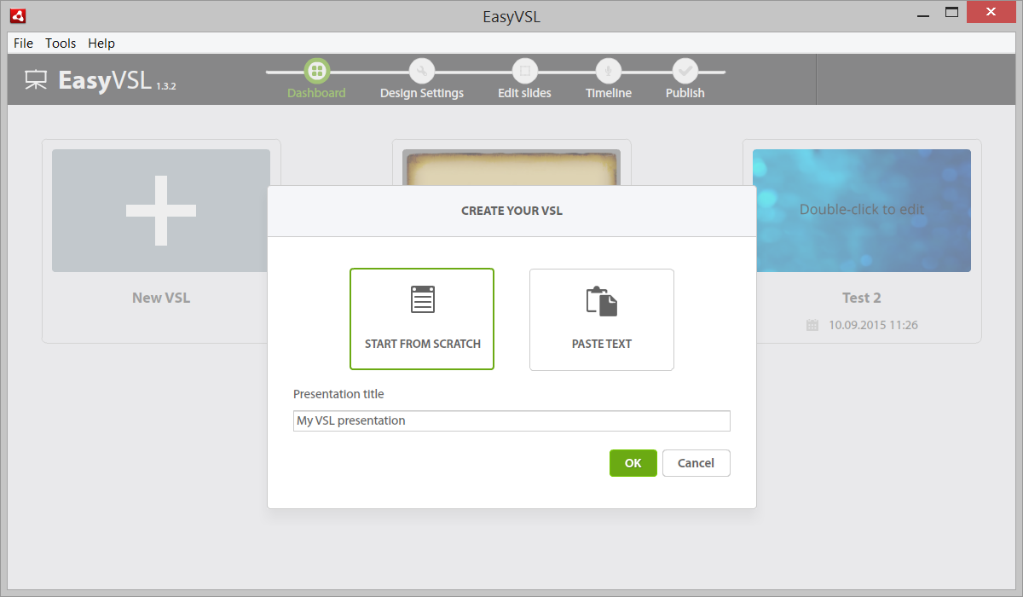The image size is (1023, 597).
Task: Click the Start From Scratch document icon
Action: coord(423,300)
